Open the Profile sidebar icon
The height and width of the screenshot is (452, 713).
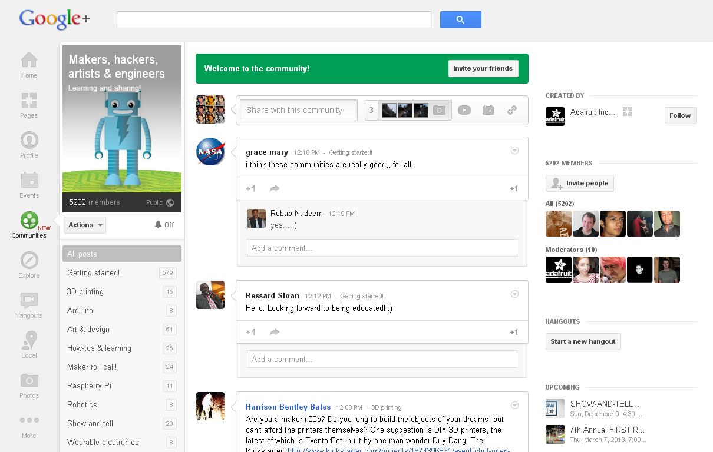[29, 145]
